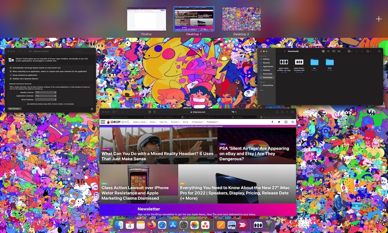The image size is (388, 233).
Task: Toggle Displays have separate Spaces checkbox
Action: (10, 78)
